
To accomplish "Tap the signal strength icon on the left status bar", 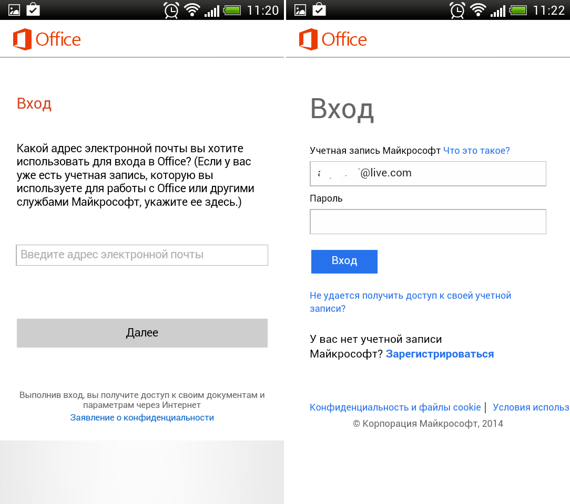I will 212,11.
